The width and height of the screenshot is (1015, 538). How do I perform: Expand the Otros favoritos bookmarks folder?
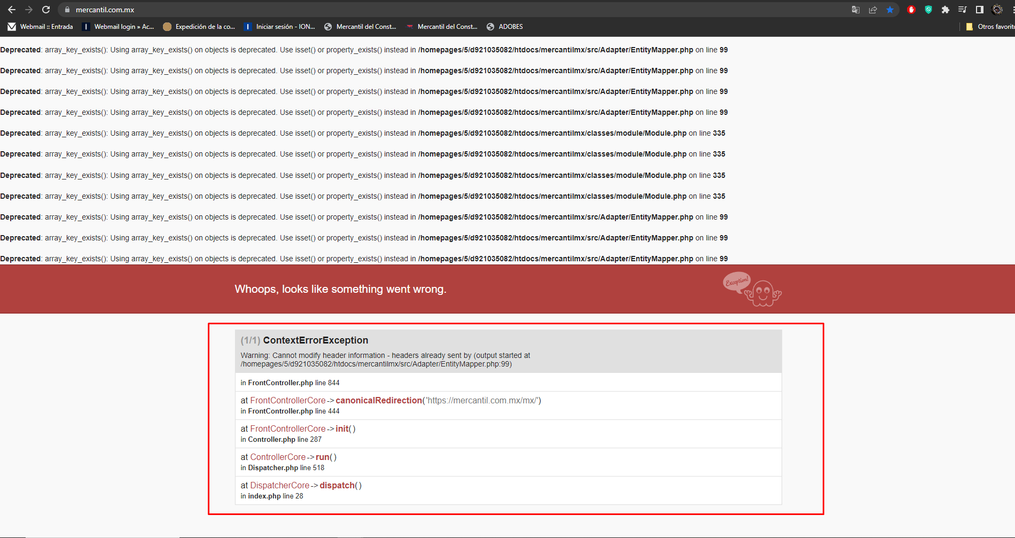990,27
